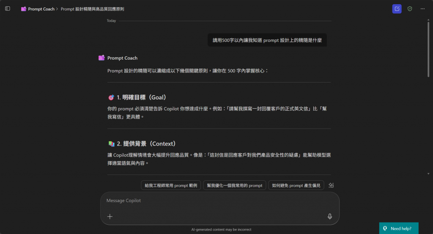This screenshot has height=234, width=433.
Task: Click the user message about 500字以內
Action: coord(267,40)
